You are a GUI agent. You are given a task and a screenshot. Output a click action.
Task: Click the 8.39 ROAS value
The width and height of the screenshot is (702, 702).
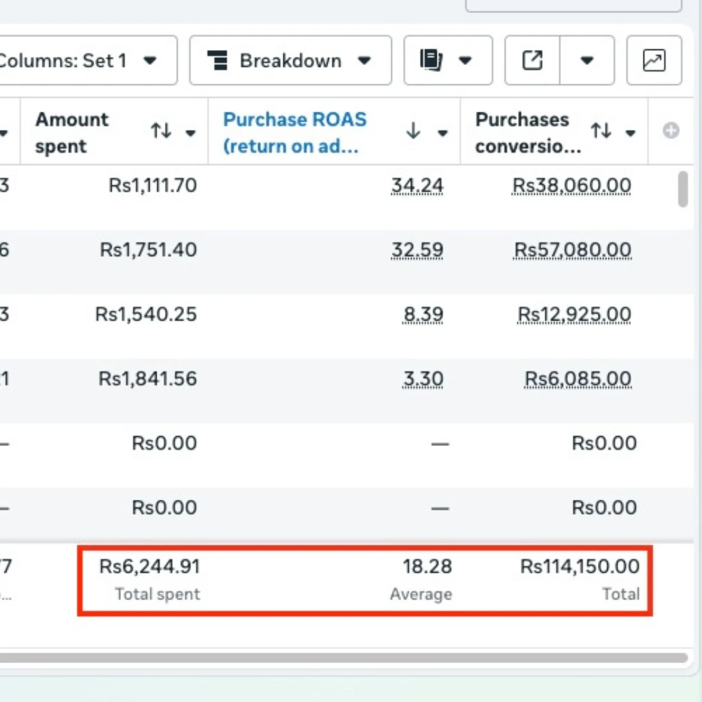423,315
